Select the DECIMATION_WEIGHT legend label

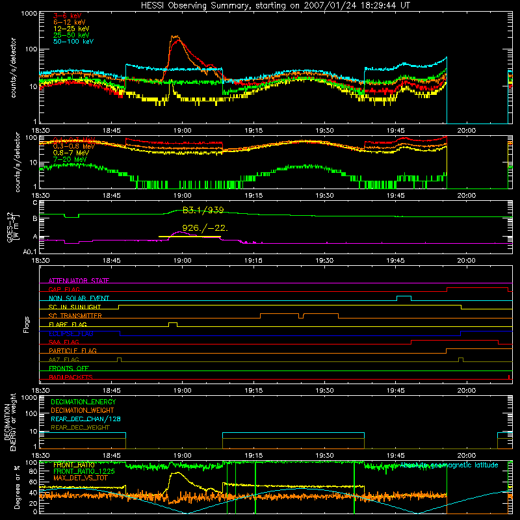(83, 410)
